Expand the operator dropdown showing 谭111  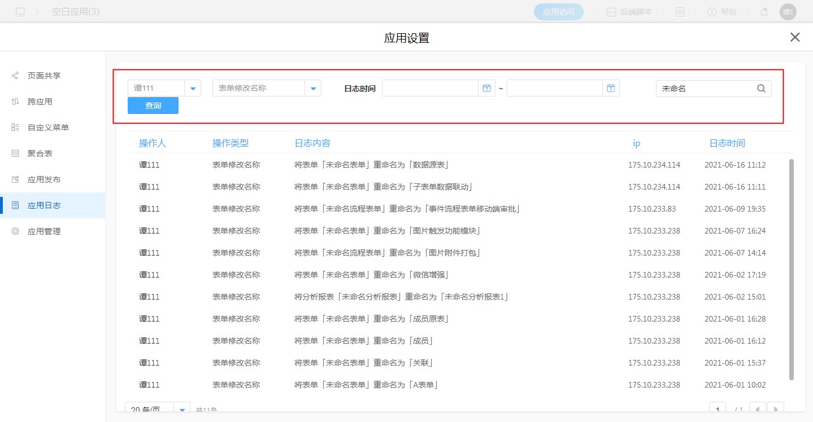pyautogui.click(x=193, y=89)
